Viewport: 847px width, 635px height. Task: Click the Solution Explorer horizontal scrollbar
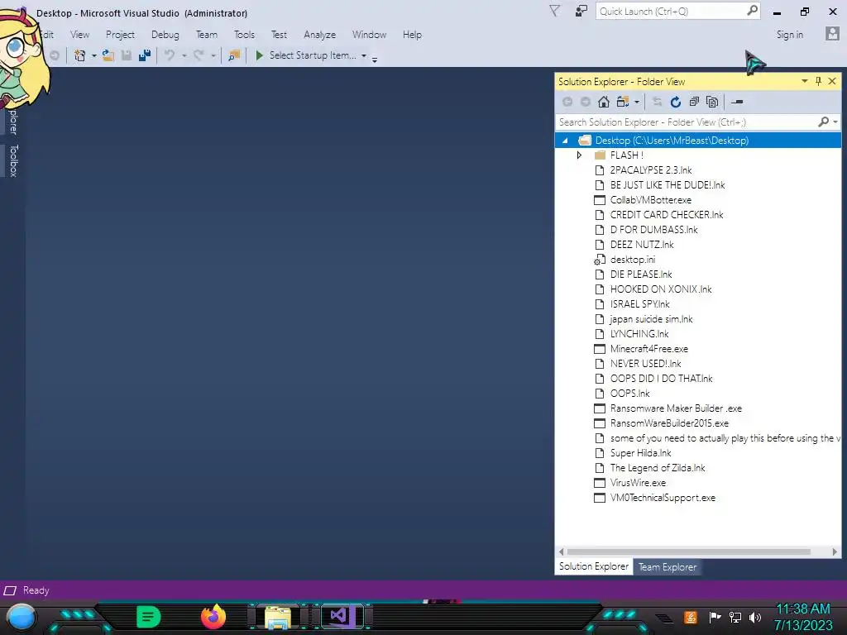(x=689, y=551)
